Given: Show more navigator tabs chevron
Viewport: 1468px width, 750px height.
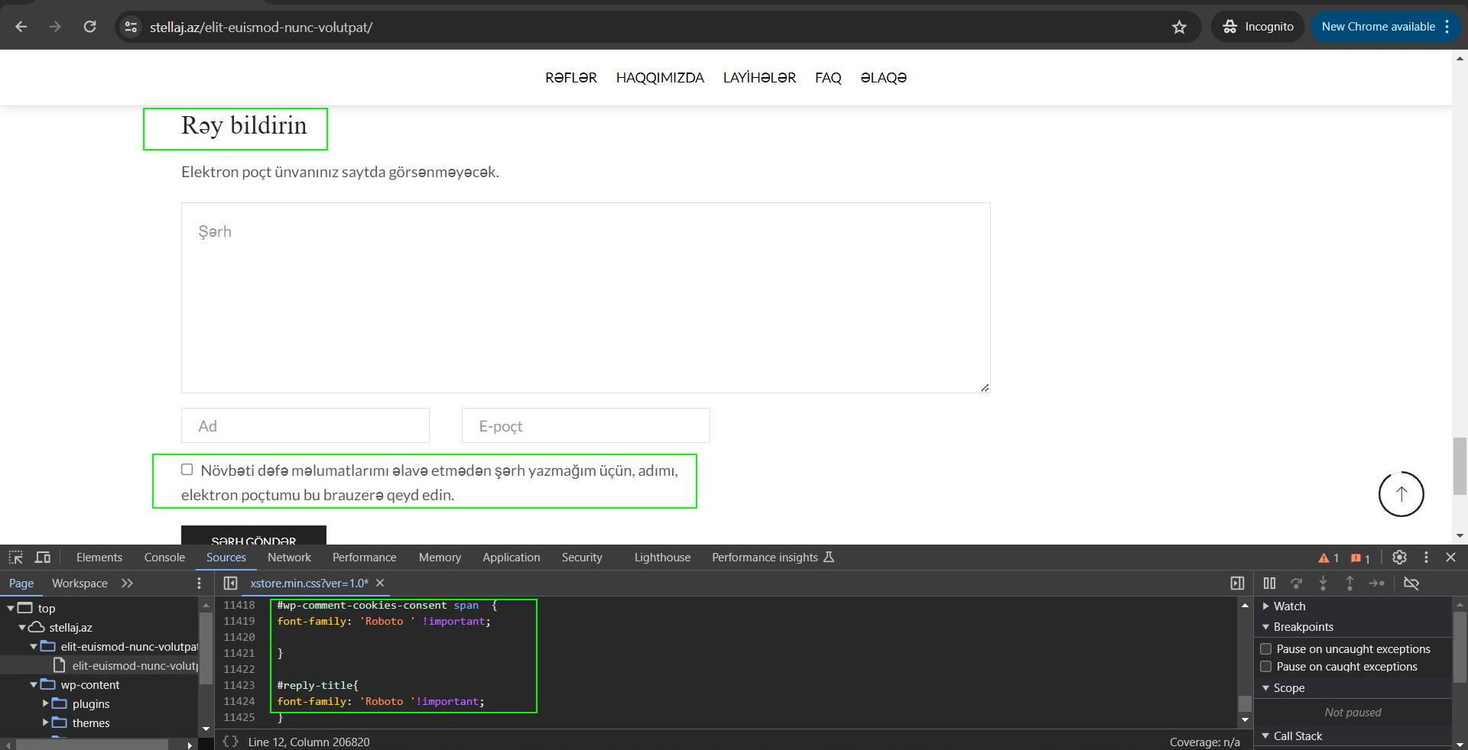Looking at the screenshot, I should tap(127, 584).
